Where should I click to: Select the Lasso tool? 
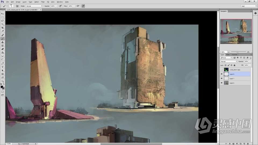(x=2, y=21)
